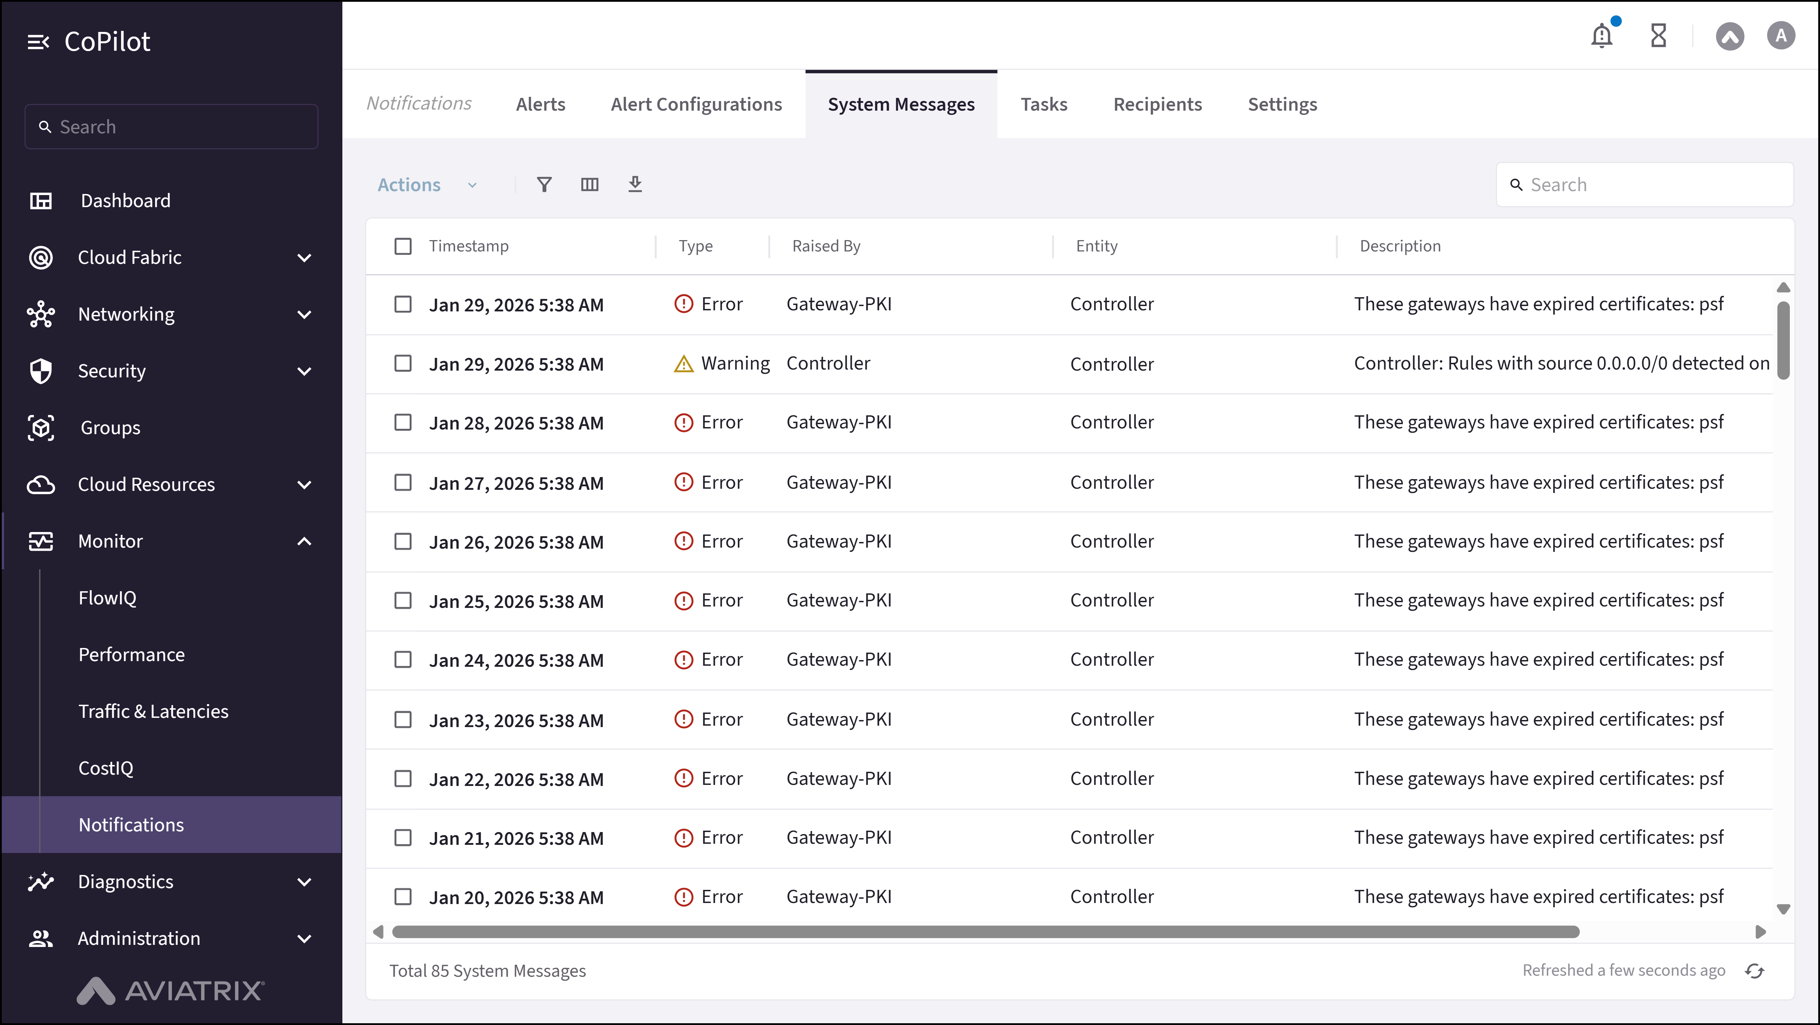Open the FlowIQ page
Image resolution: width=1820 pixels, height=1025 pixels.
107,597
